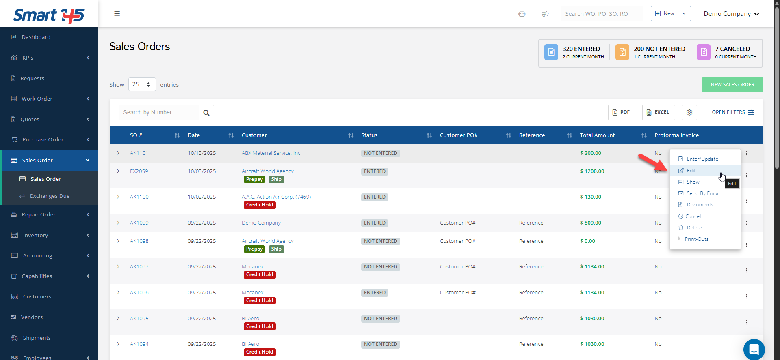Open the chat support bubble

(754, 349)
